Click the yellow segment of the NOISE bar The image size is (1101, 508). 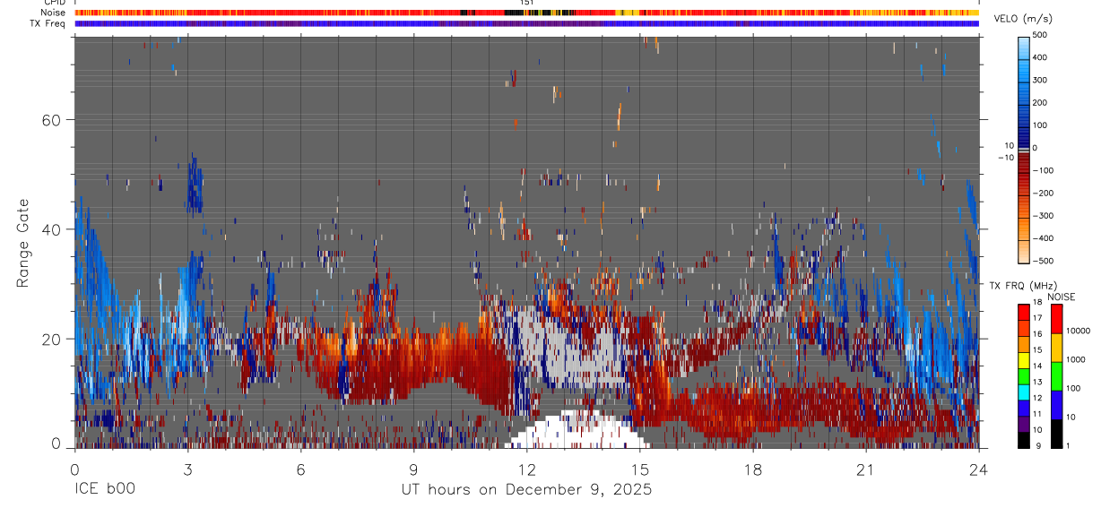click(1057, 347)
